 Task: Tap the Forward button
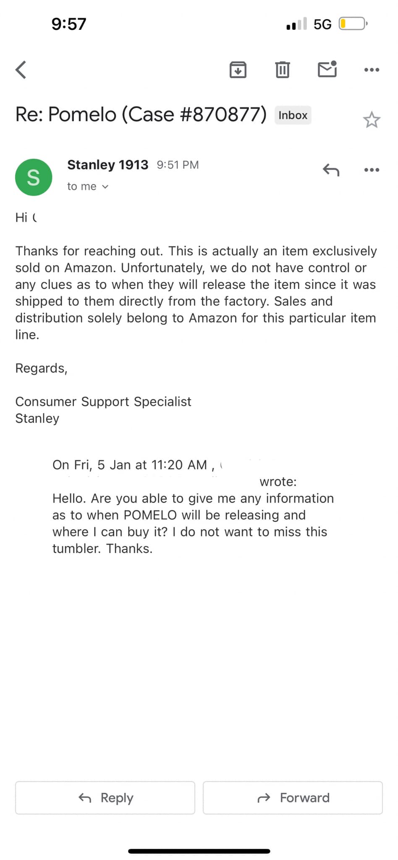click(x=293, y=797)
